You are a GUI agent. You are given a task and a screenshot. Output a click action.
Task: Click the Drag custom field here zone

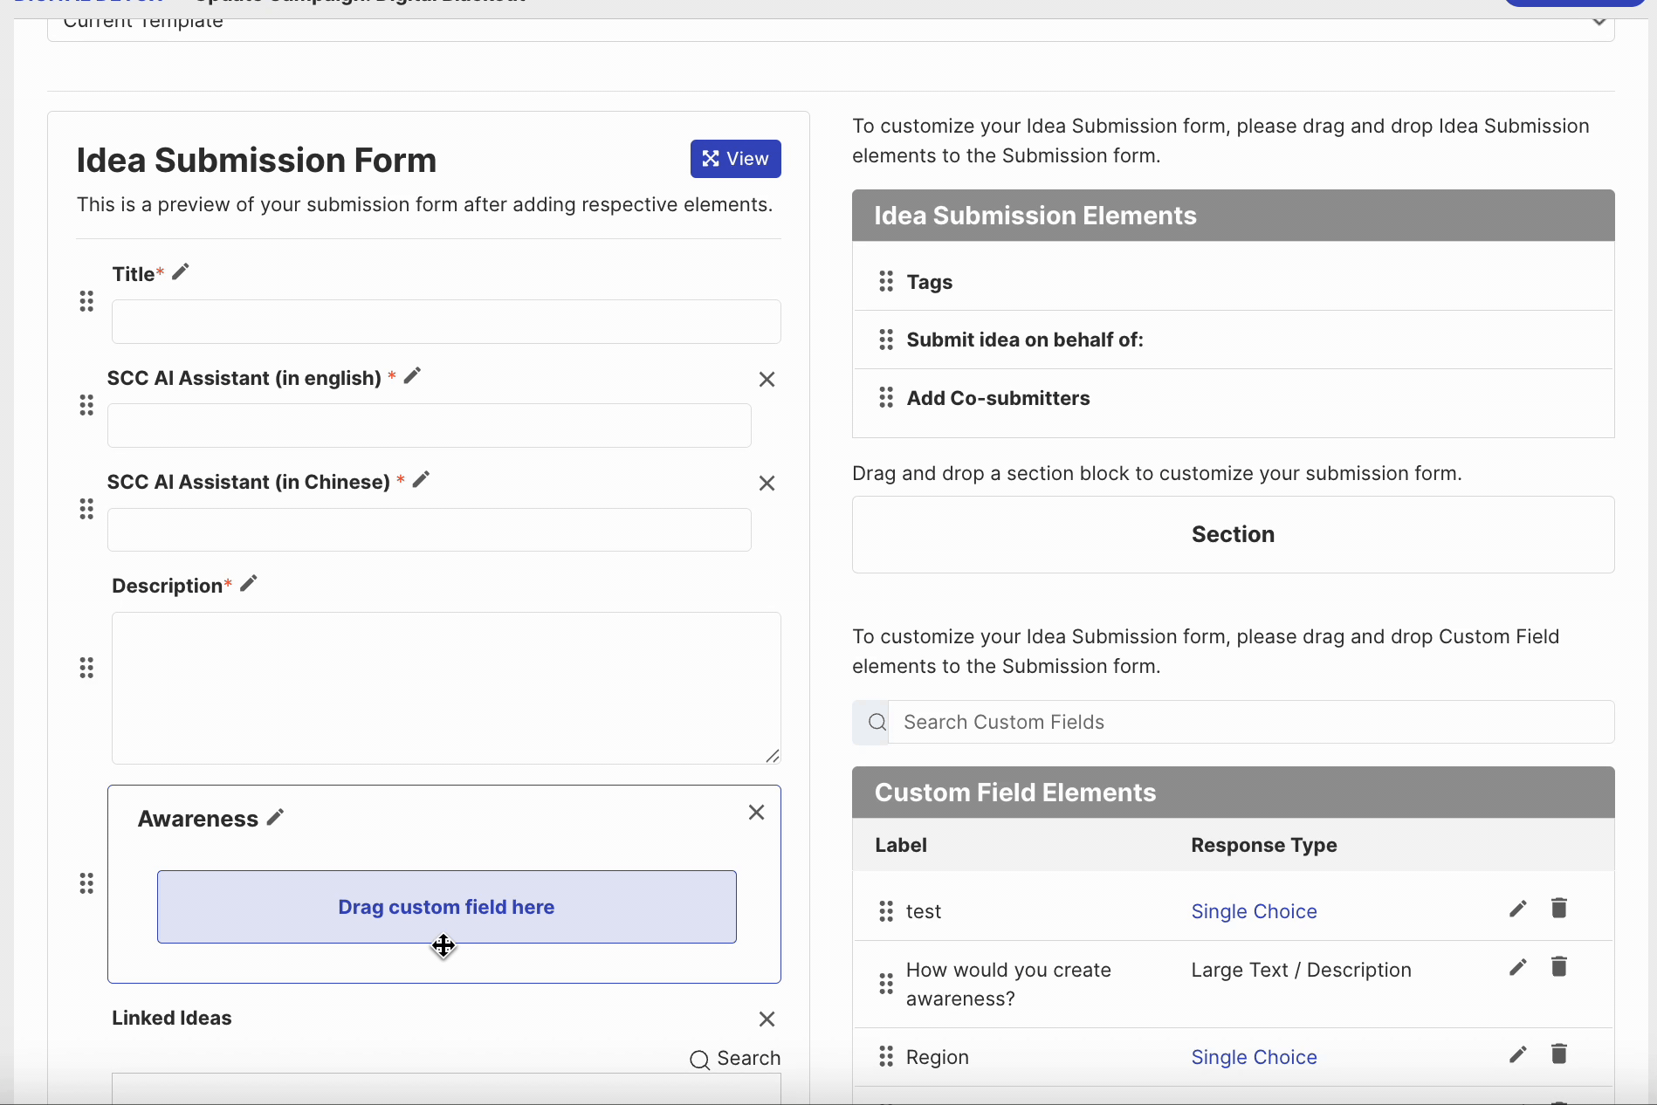[446, 907]
